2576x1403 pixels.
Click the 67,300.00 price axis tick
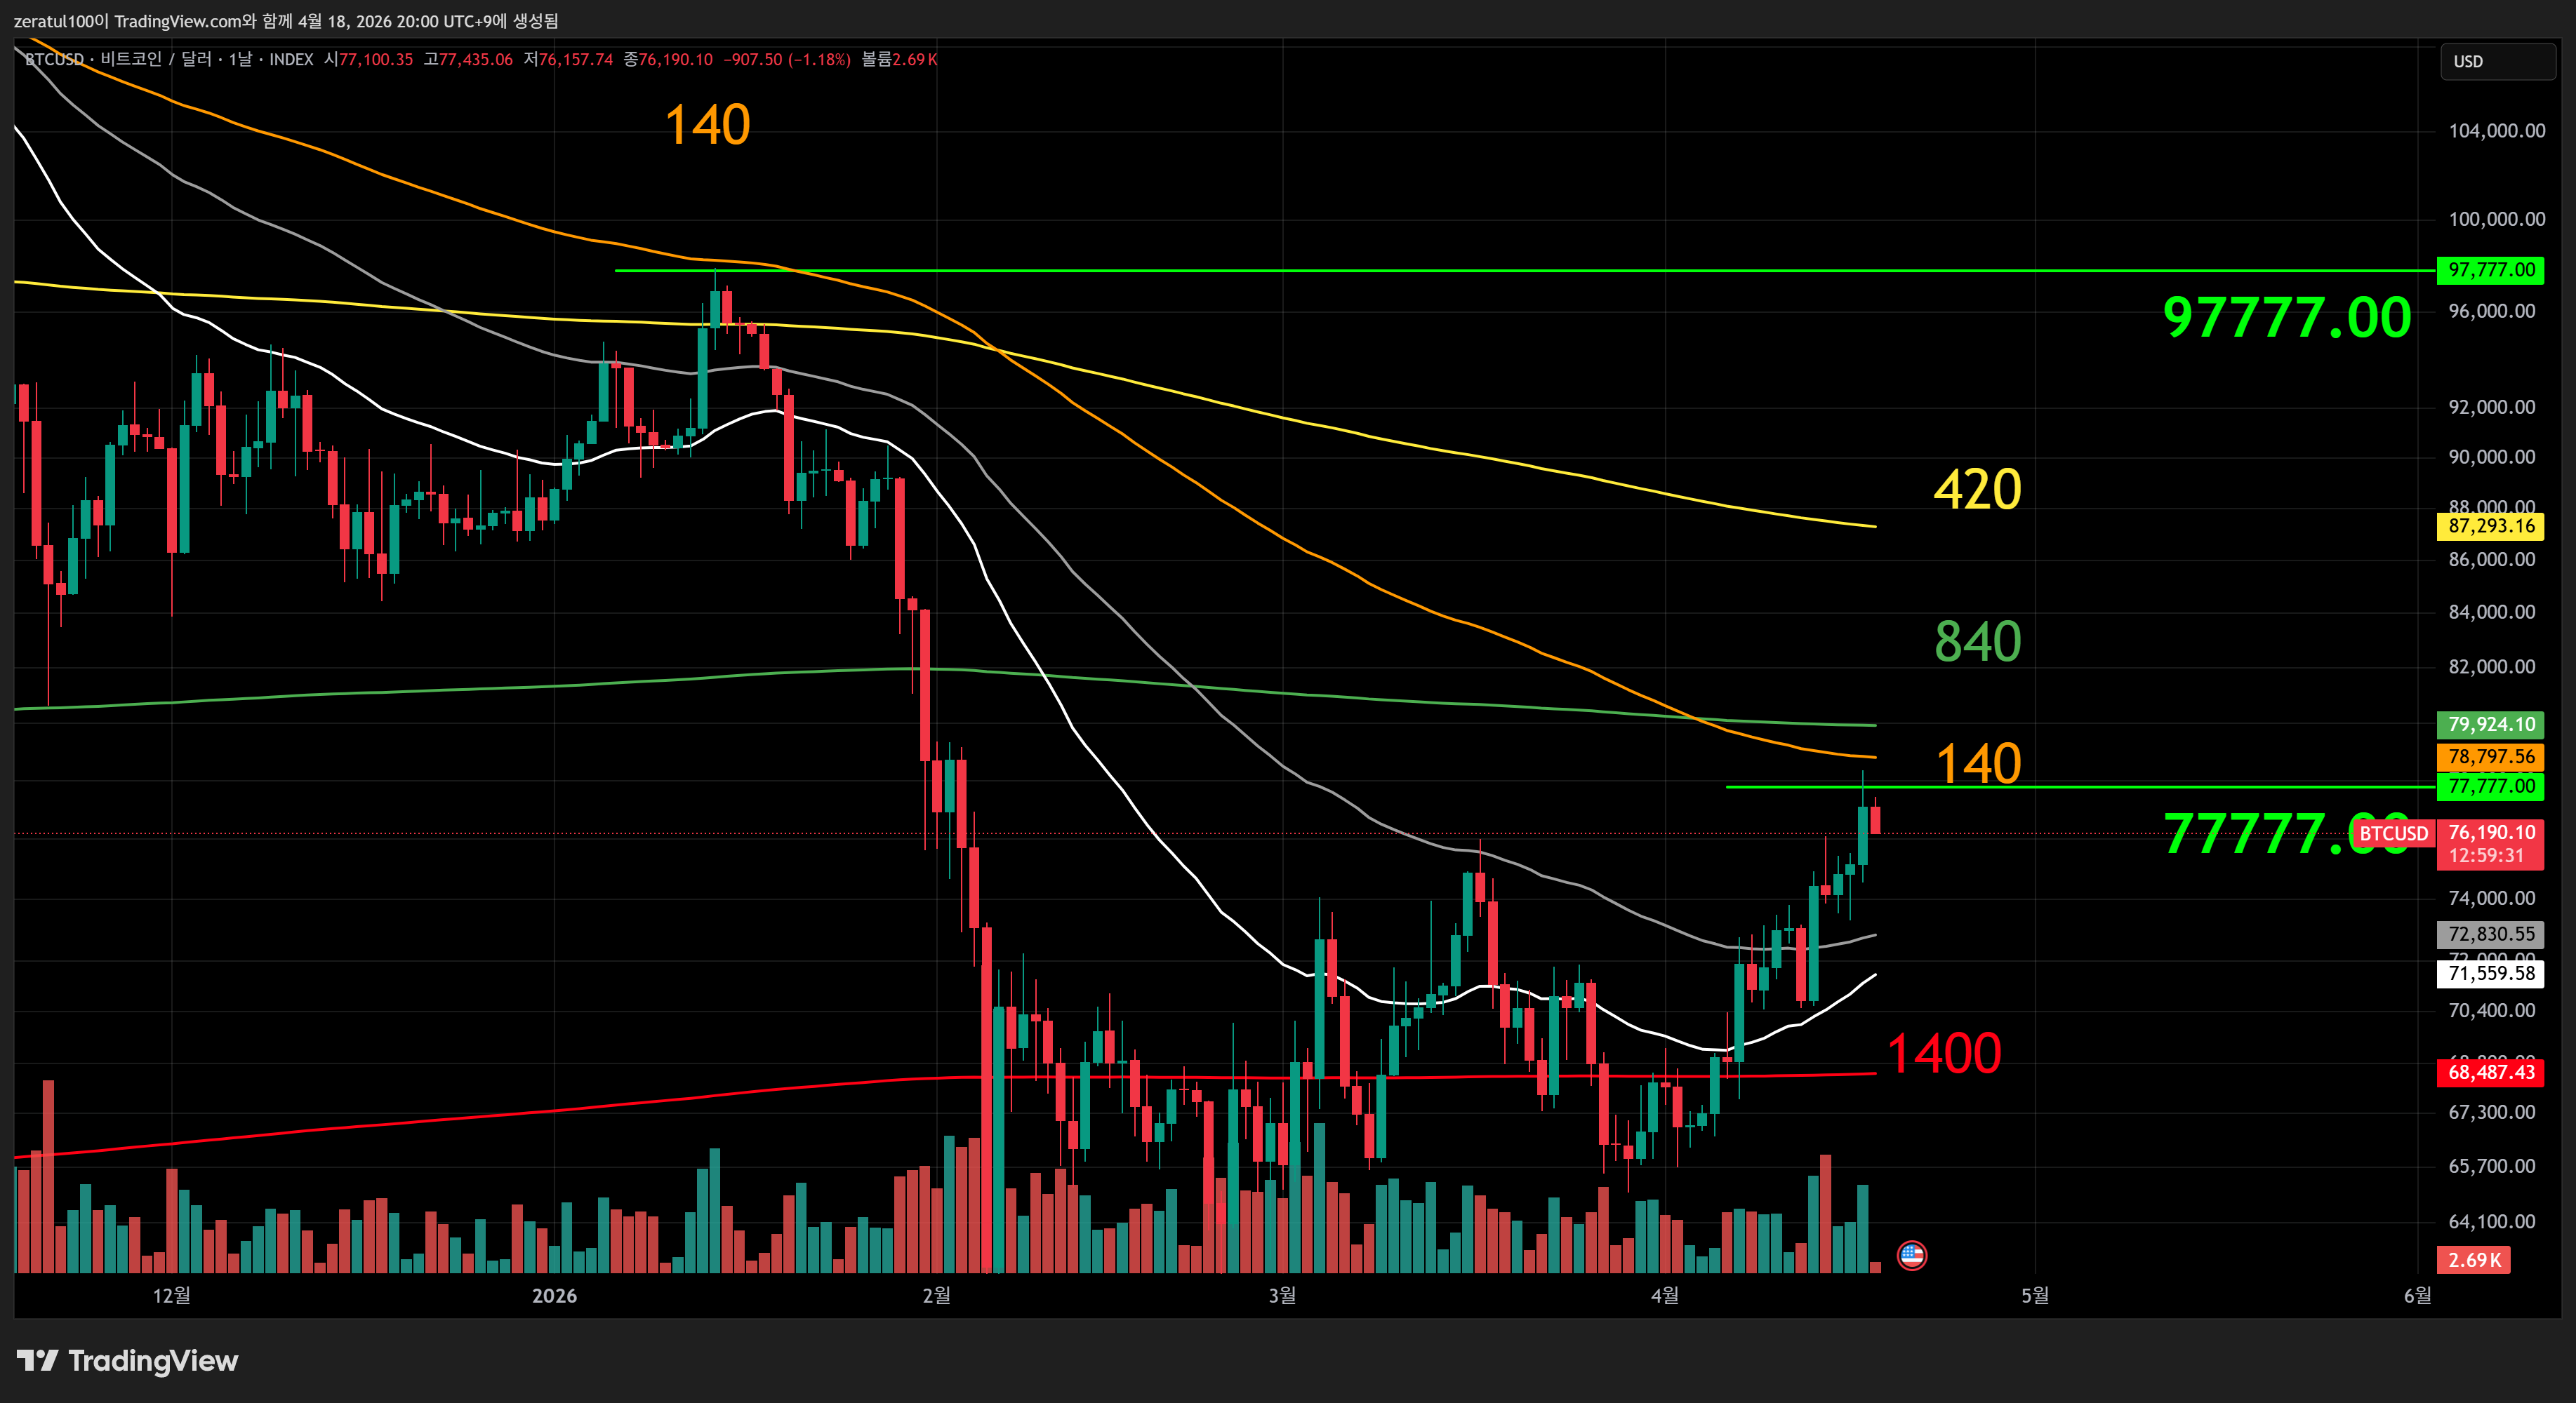coord(2491,1112)
